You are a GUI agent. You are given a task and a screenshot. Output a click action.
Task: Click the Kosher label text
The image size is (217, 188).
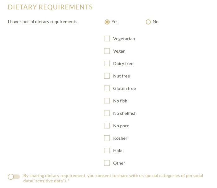coord(120,138)
